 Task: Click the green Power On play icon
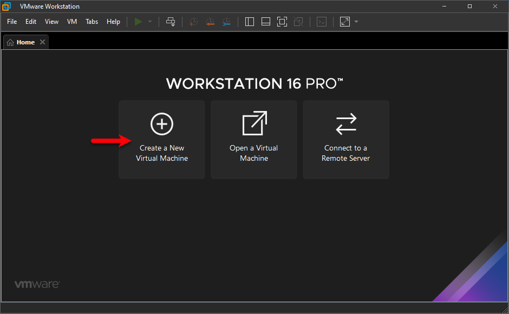[138, 22]
